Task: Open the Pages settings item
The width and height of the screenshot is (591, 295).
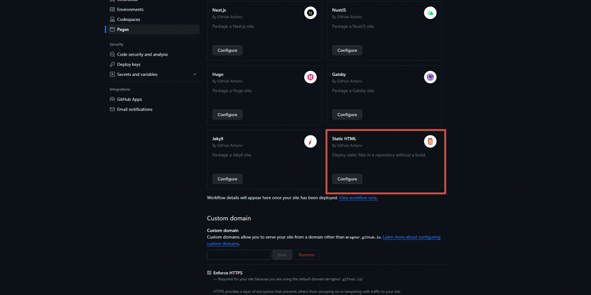Action: coord(153,29)
